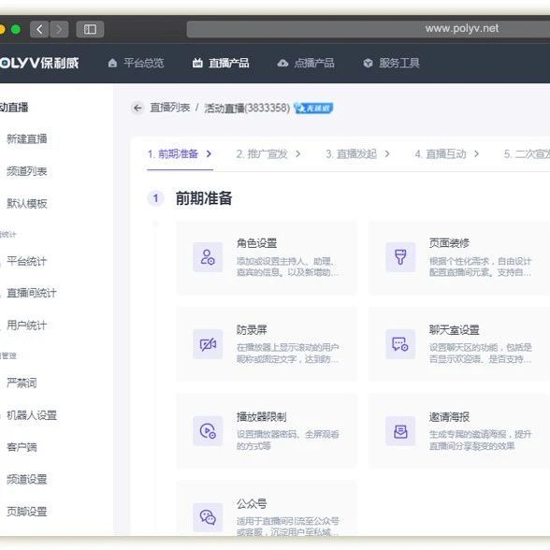The height and width of the screenshot is (550, 550).
Task: Click the step number 1 circle
Action: click(x=155, y=198)
